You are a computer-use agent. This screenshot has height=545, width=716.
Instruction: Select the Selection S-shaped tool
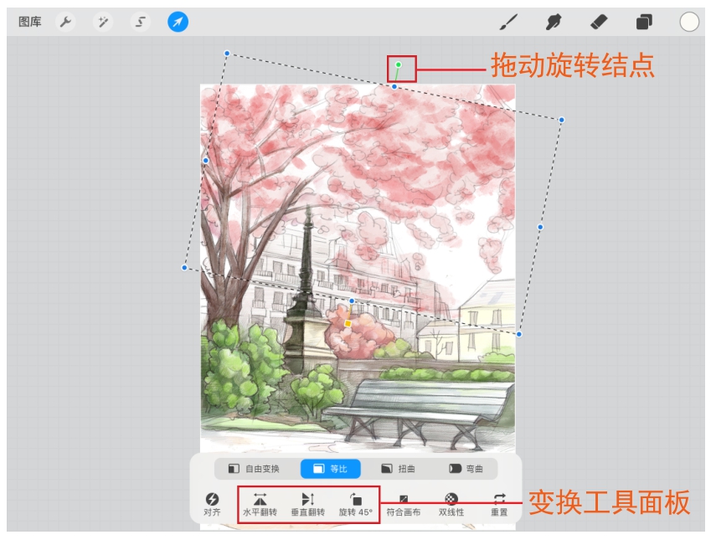pyautogui.click(x=140, y=22)
